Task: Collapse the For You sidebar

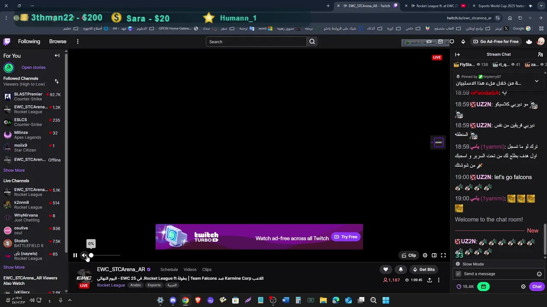Action: click(x=57, y=55)
